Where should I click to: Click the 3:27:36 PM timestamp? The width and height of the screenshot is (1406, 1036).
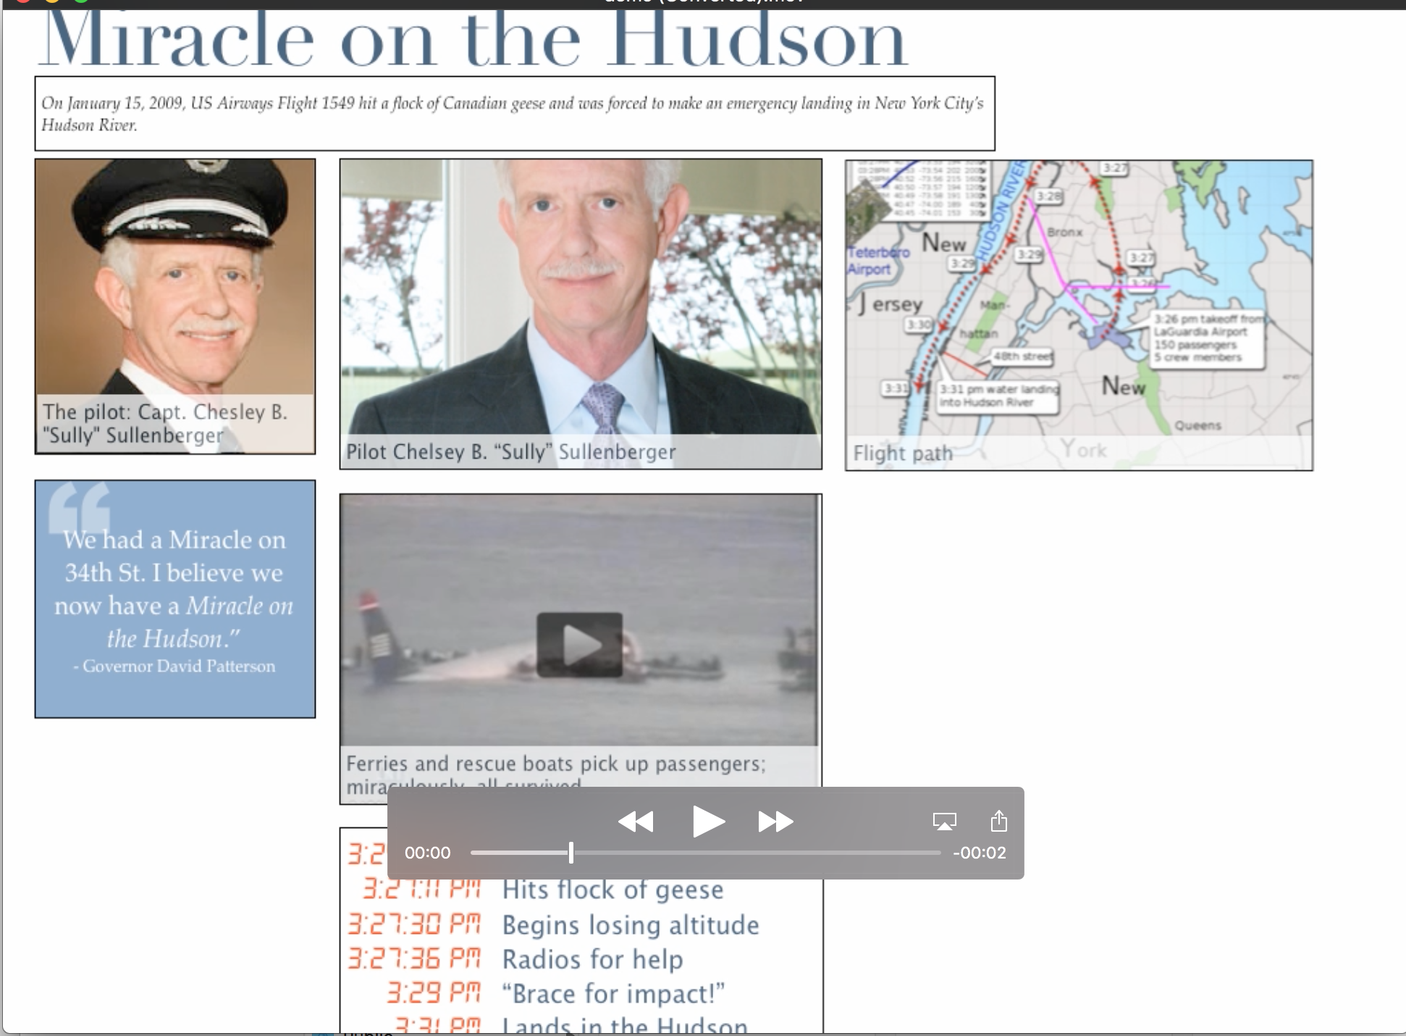click(415, 959)
